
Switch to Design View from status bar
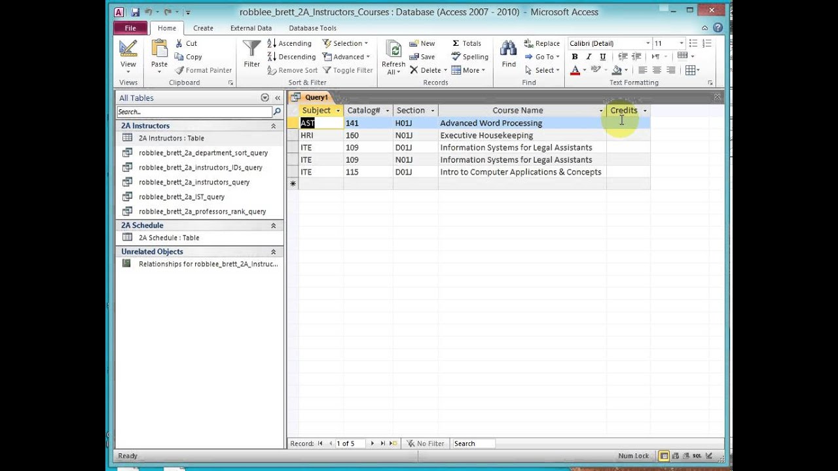coord(708,456)
